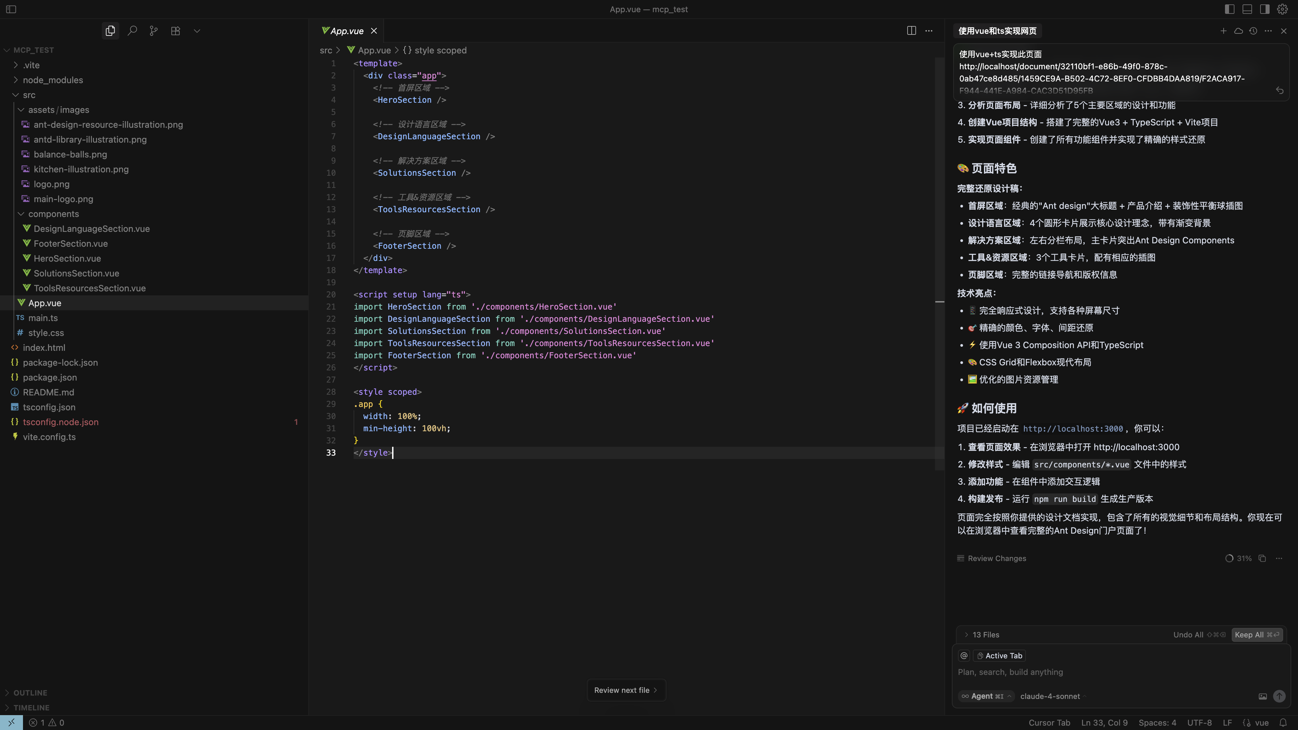Viewport: 1298px width, 730px height.
Task: Copy the response with copy icon
Action: pos(1262,558)
